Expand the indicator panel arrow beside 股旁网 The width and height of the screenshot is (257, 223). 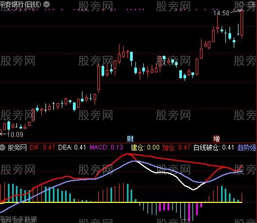click(x=3, y=147)
